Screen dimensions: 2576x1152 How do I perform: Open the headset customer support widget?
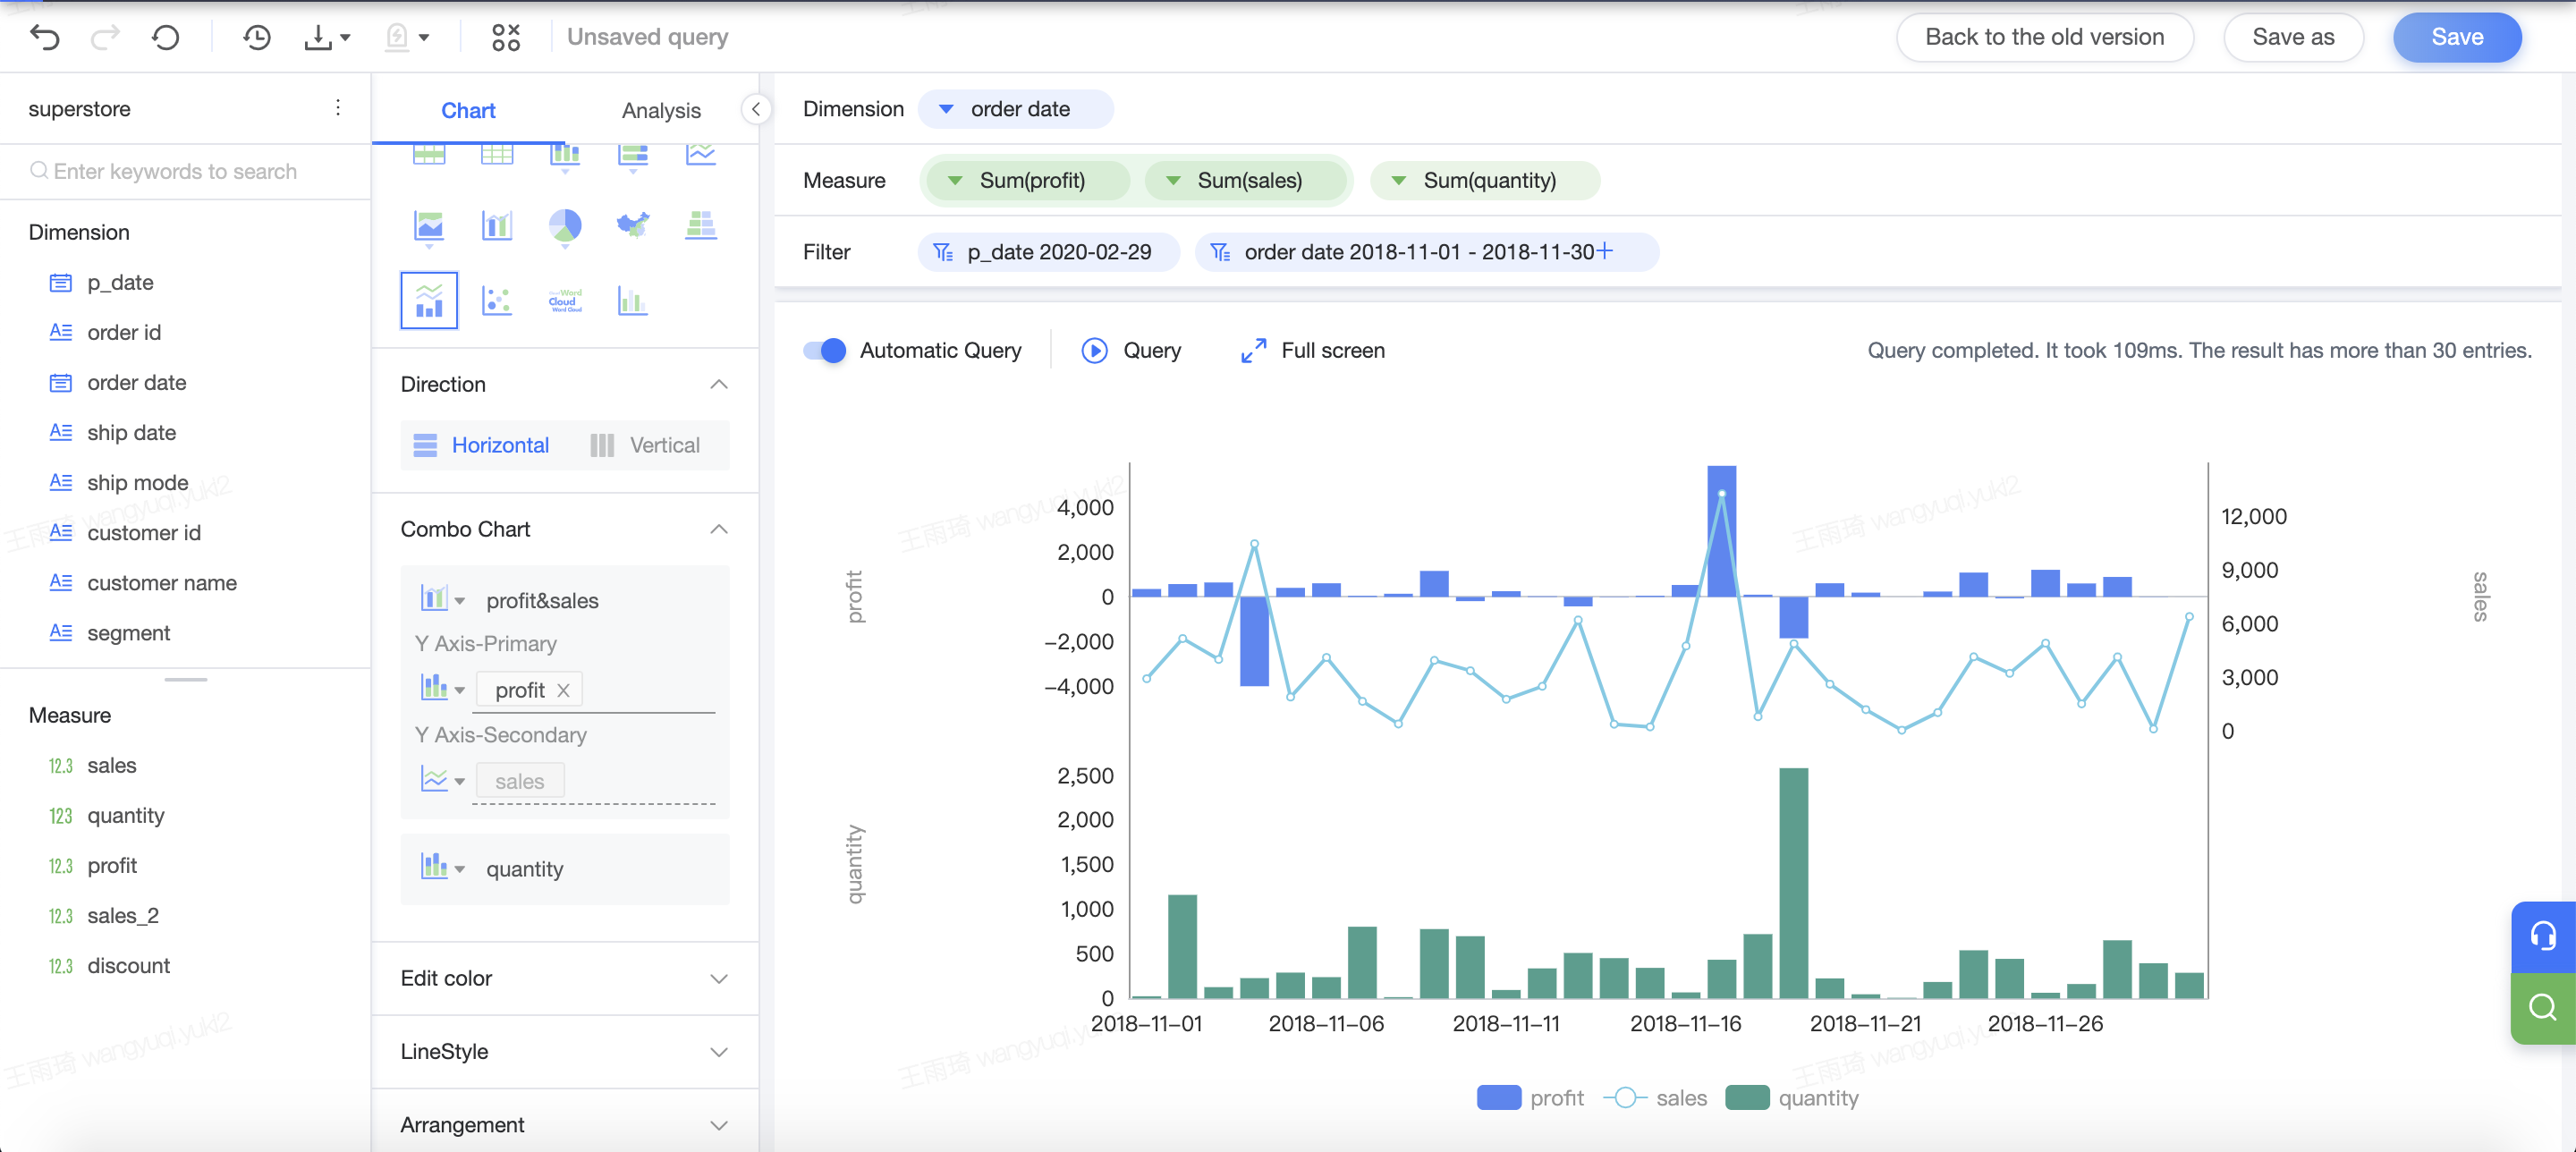2543,937
